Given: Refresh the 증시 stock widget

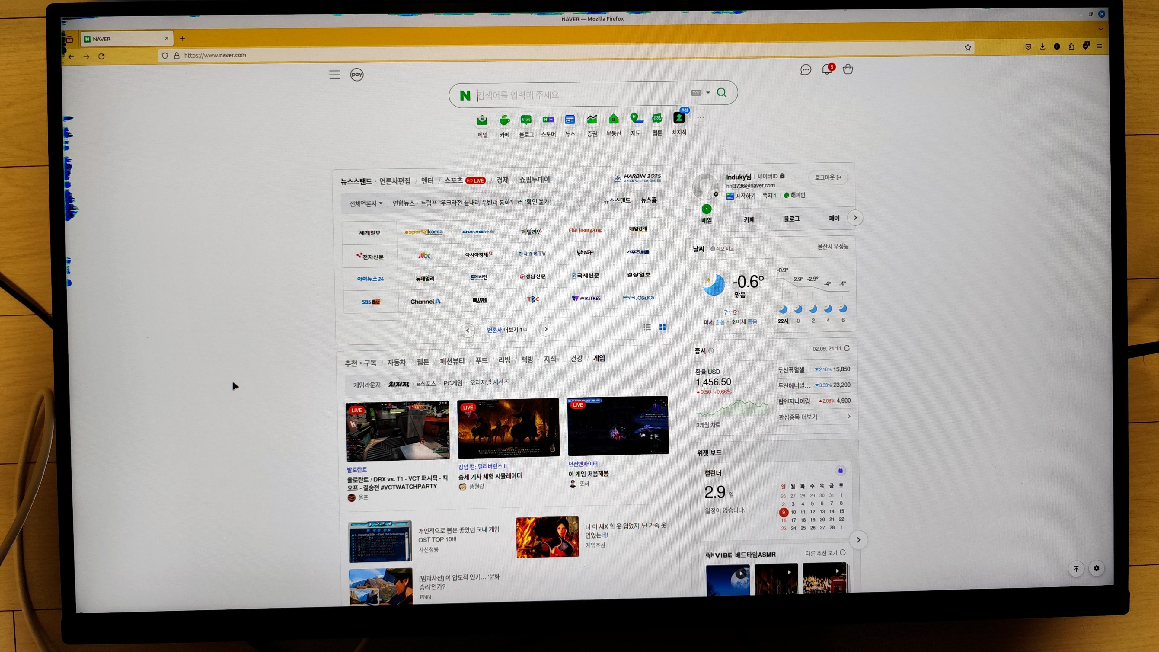Looking at the screenshot, I should click(847, 348).
